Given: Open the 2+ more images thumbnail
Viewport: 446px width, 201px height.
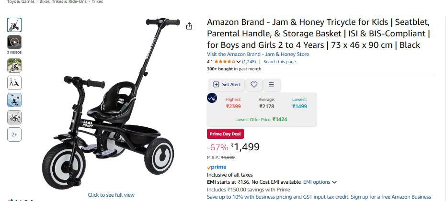Looking at the screenshot, I should 14,135.
